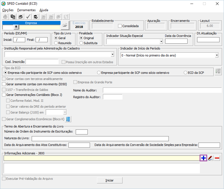Click the blue building icon beside Bloco K
224x189 pixels.
pos(68,119)
